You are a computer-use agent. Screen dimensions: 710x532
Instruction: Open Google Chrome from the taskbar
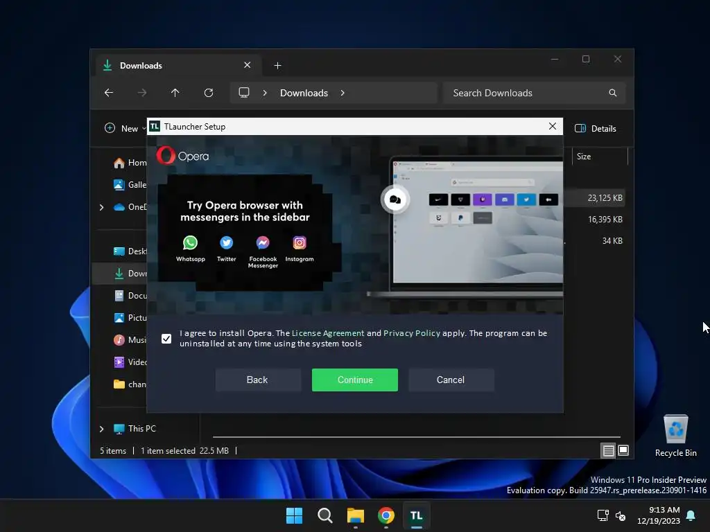coord(386,515)
